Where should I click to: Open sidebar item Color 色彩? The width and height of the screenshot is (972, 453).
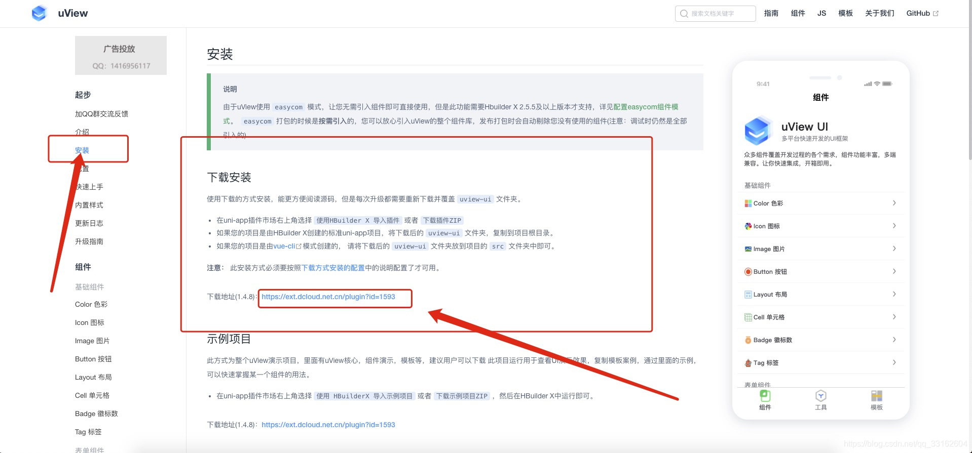pyautogui.click(x=91, y=305)
